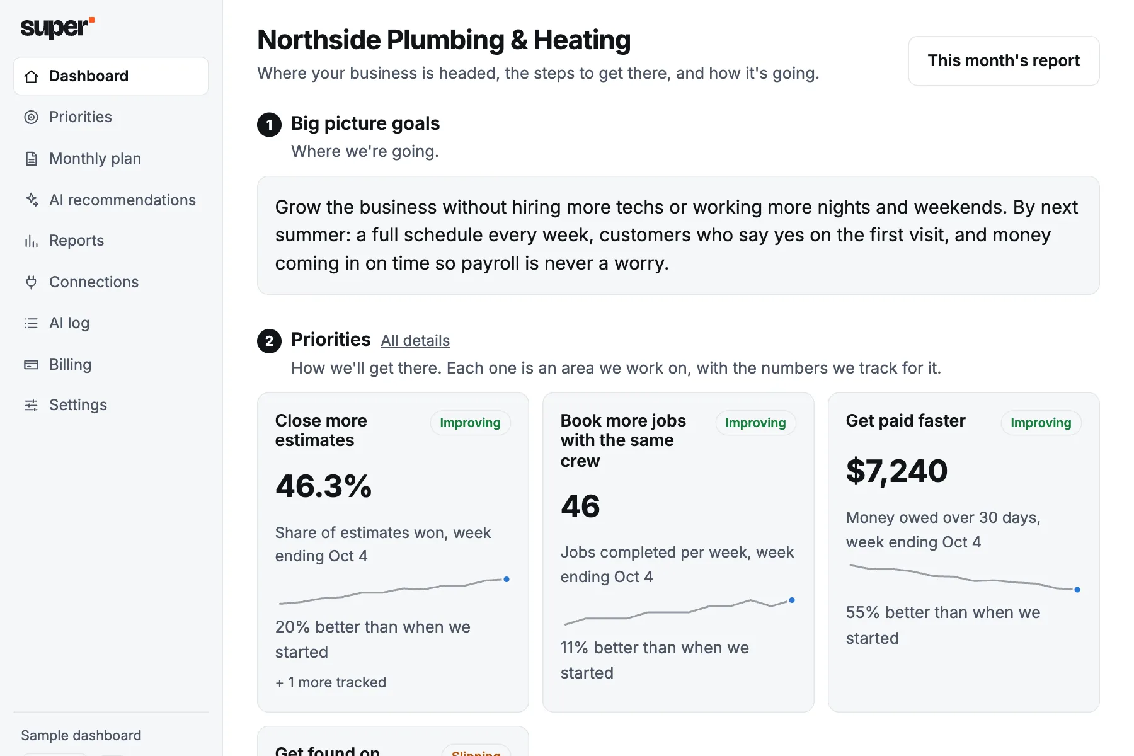View the AI log
The height and width of the screenshot is (756, 1134).
click(111, 323)
